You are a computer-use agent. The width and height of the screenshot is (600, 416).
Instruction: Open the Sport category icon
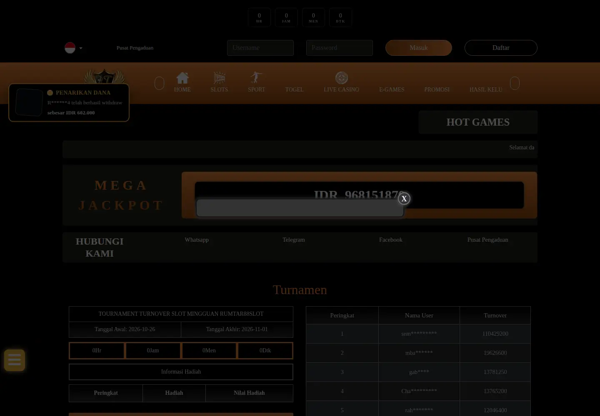pos(256,78)
